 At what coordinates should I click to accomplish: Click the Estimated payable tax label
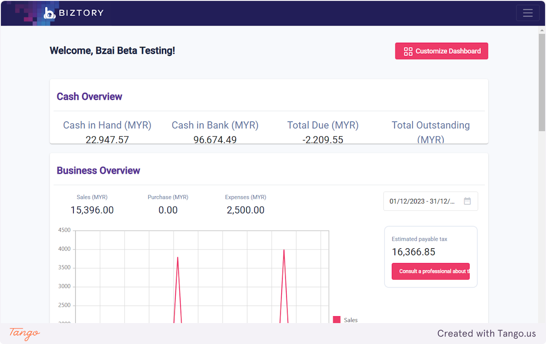420,239
